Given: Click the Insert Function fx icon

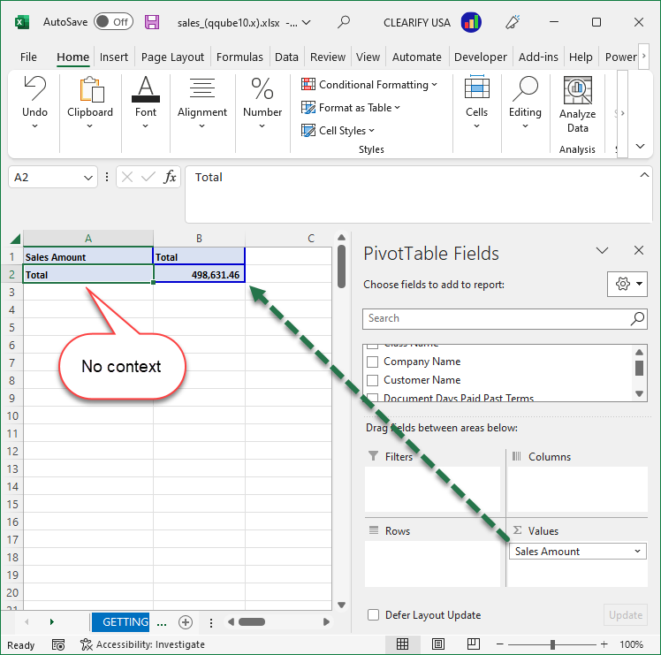Looking at the screenshot, I should (x=170, y=177).
